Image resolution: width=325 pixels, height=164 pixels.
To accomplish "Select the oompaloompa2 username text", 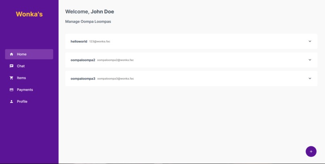I will 83,60.
